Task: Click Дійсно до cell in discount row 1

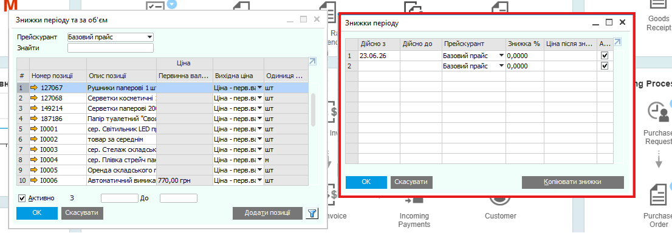Action: click(x=421, y=56)
